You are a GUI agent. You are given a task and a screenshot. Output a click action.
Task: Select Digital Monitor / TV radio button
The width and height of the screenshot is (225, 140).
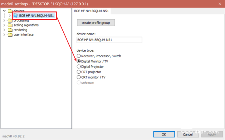tap(79, 61)
